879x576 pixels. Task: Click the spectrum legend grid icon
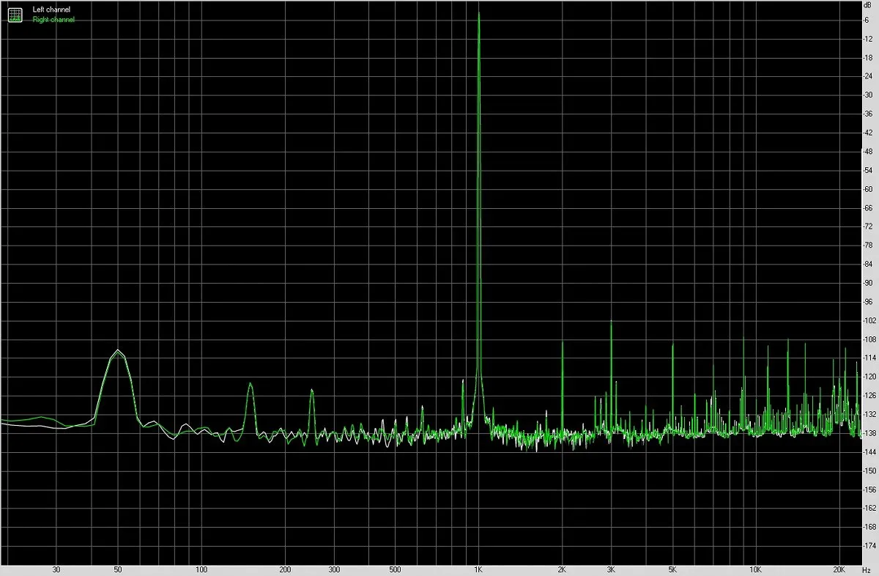(x=15, y=14)
